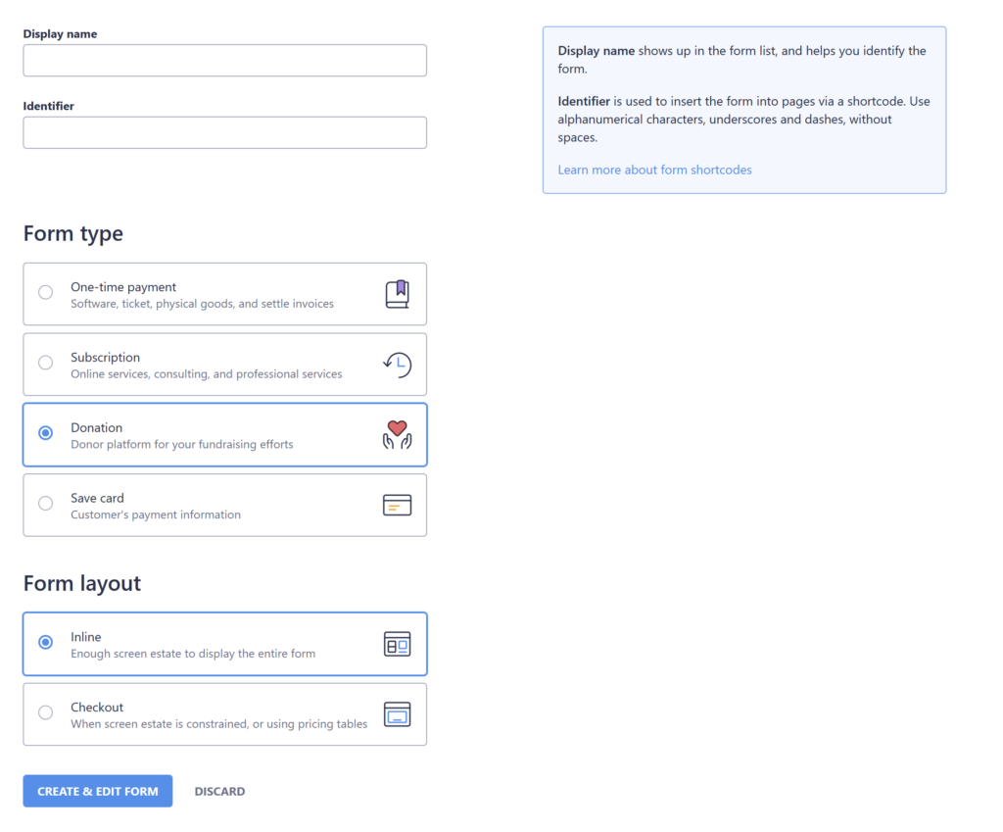Choose the Checkout layout radio button

[x=45, y=712]
